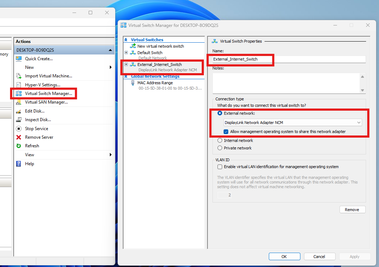The height and width of the screenshot is (267, 379).
Task: Click the Virtual Switch Manager icon in Actions
Action: (19, 94)
